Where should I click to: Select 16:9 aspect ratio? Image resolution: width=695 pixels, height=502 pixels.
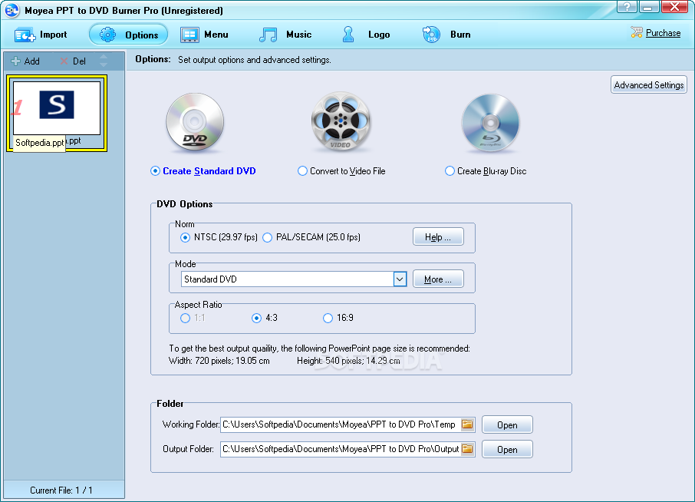(x=338, y=318)
